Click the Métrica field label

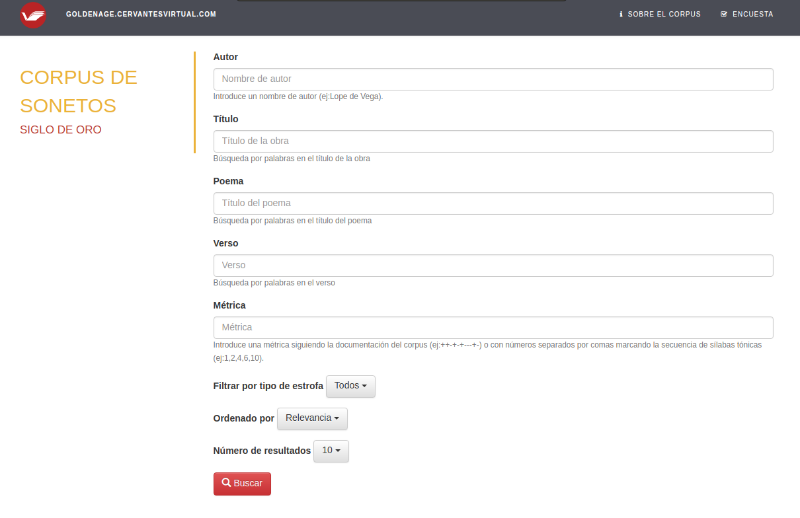click(x=229, y=305)
